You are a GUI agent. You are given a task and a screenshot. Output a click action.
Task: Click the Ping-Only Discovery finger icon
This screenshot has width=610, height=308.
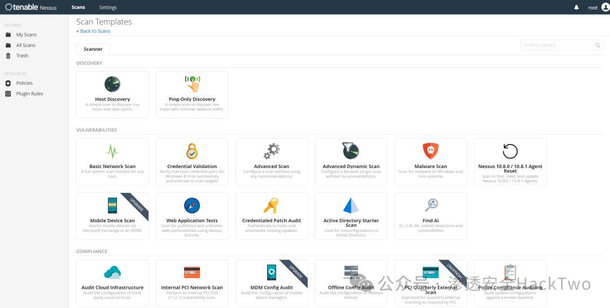coord(192,84)
